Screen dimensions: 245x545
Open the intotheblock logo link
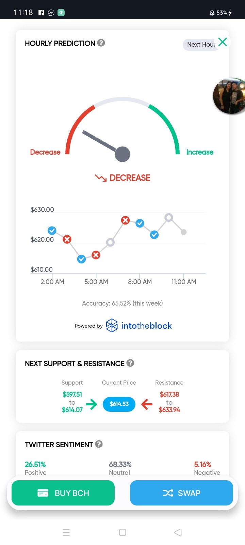click(x=139, y=326)
